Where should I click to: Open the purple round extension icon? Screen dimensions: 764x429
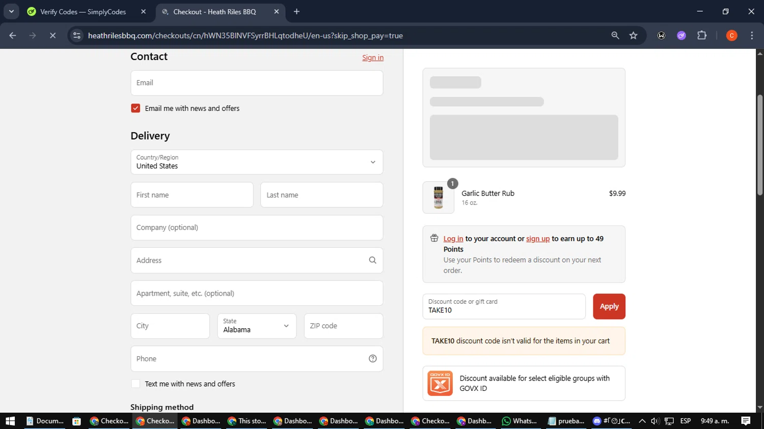pos(681,36)
